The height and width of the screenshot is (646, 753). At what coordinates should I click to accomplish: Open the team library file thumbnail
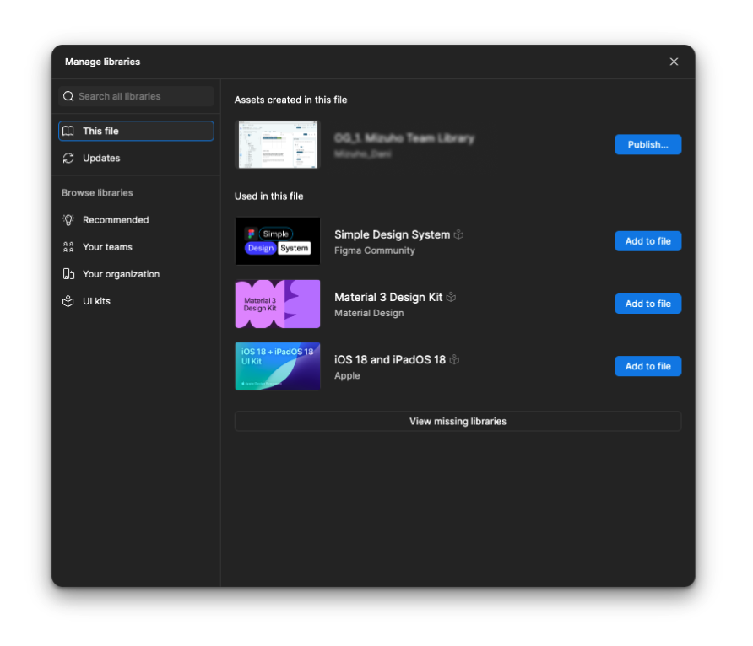[278, 144]
